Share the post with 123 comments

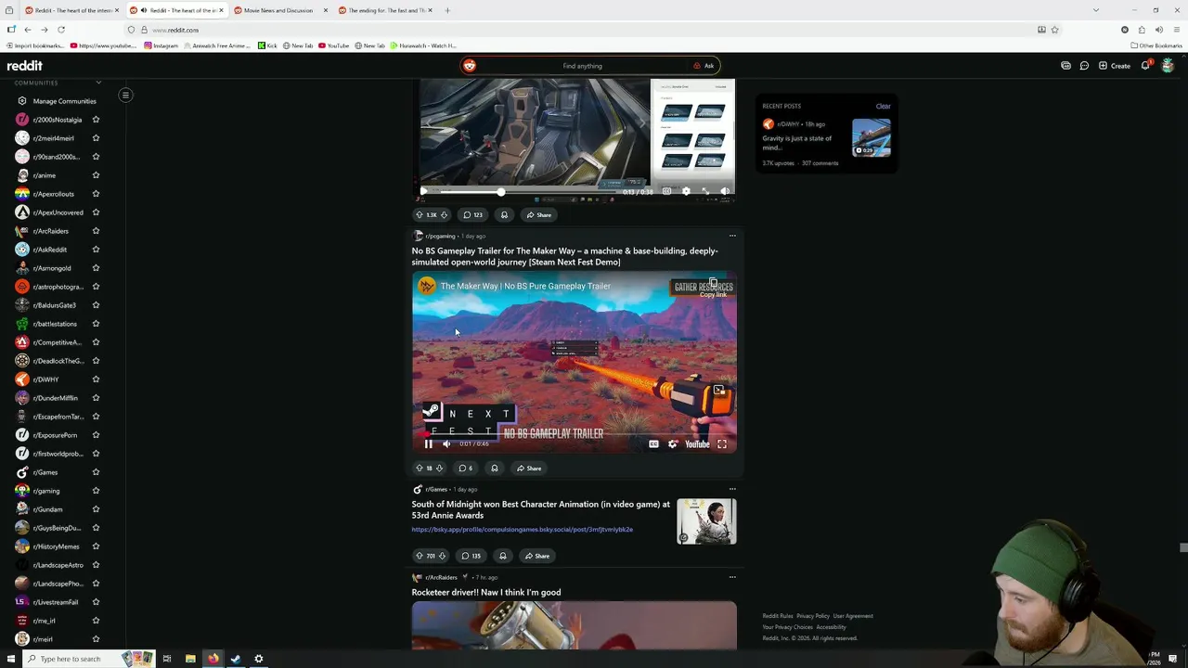click(x=538, y=215)
